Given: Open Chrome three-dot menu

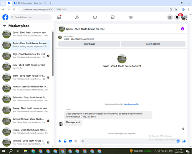Looking at the screenshot, I should coord(189,9).
